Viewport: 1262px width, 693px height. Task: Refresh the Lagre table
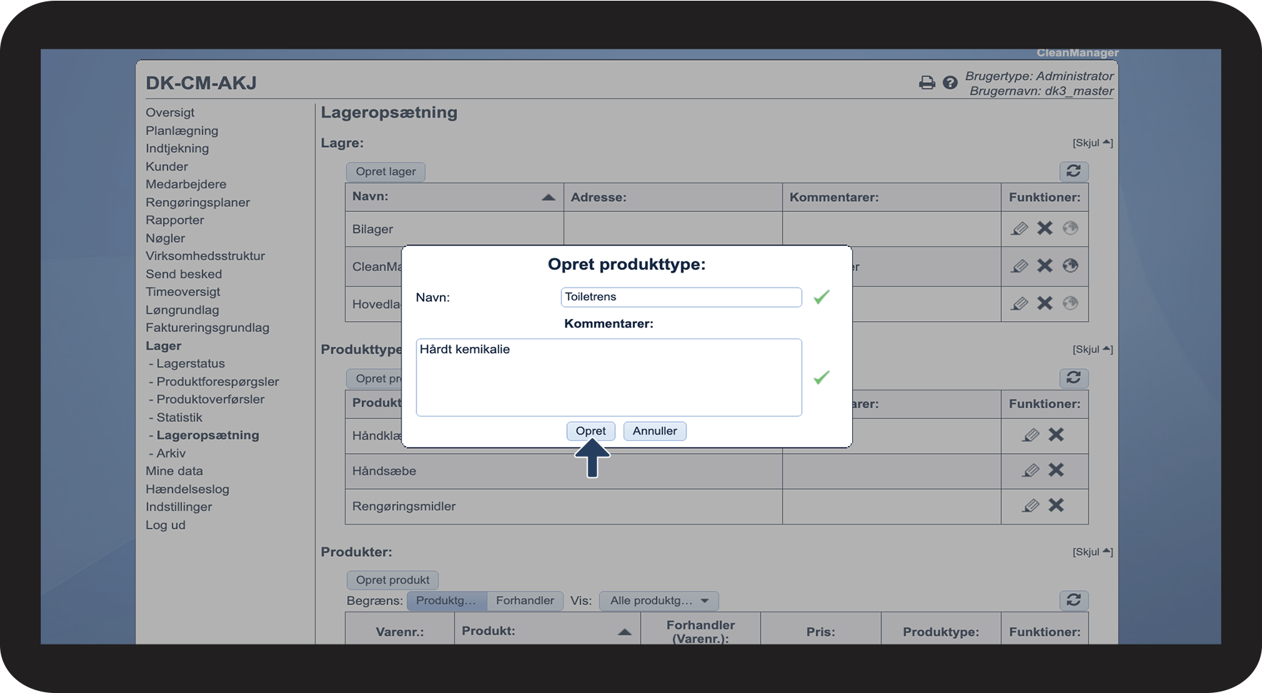pos(1073,171)
